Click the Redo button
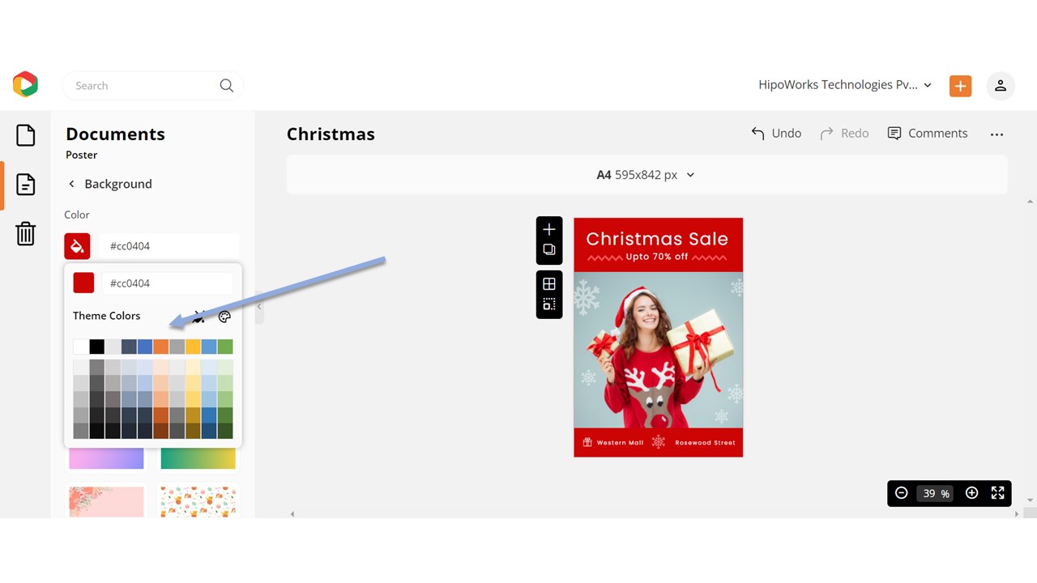 [x=844, y=133]
